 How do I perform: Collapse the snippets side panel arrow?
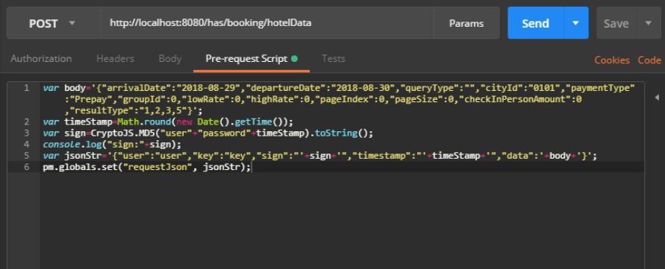[657, 98]
